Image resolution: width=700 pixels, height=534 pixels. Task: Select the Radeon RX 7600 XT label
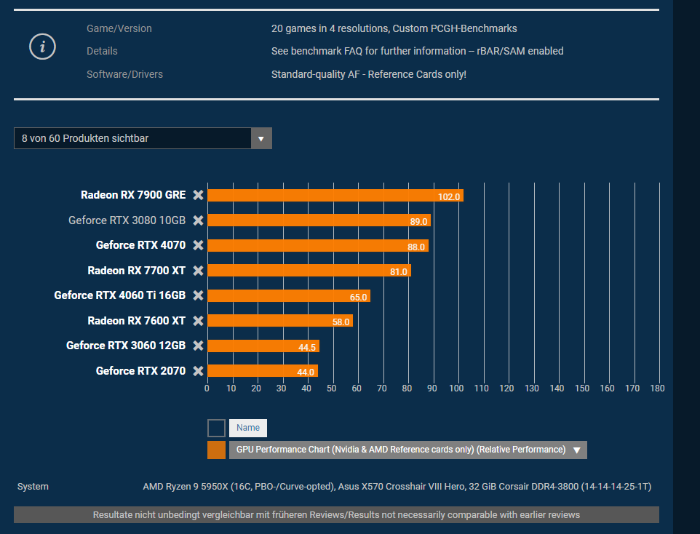tap(136, 321)
